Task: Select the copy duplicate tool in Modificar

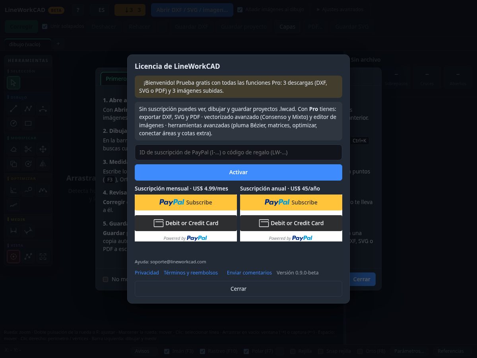Action: pos(14,164)
